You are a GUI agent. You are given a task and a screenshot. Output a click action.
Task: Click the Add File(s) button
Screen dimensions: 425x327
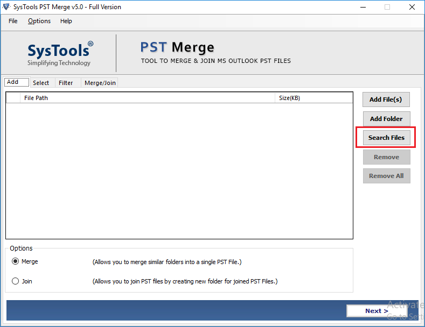pos(386,99)
